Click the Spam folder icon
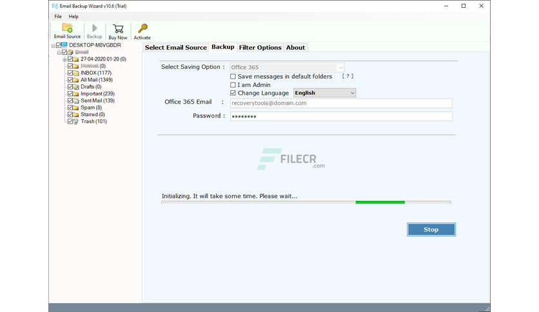Image resolution: width=539 pixels, height=312 pixels. 75,108
